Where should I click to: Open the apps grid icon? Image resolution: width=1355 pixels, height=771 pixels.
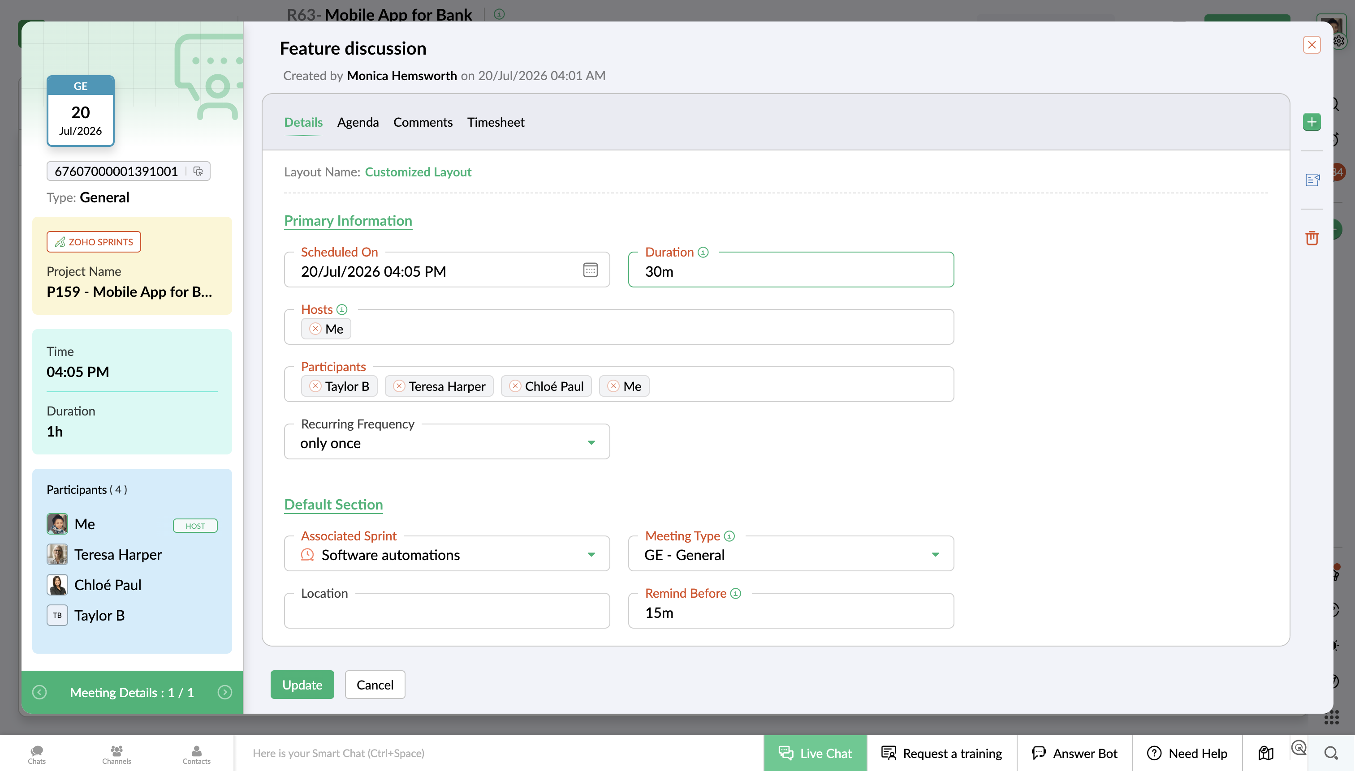tap(1331, 718)
